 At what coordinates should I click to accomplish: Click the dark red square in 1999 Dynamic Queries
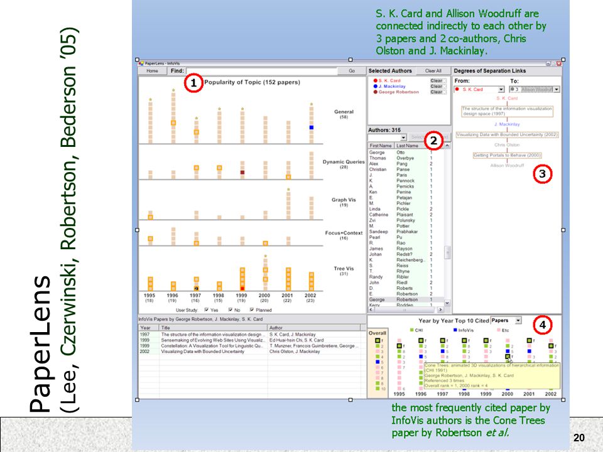(242, 173)
